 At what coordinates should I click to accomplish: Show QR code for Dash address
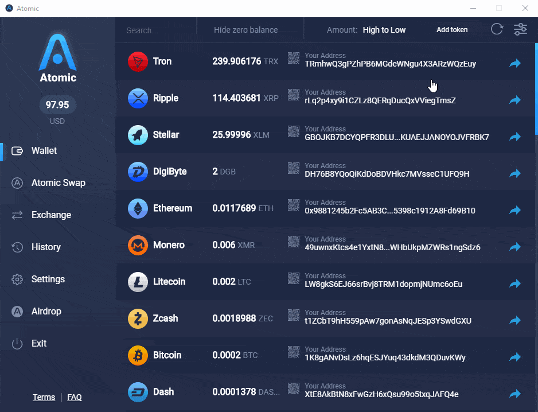pos(293,388)
